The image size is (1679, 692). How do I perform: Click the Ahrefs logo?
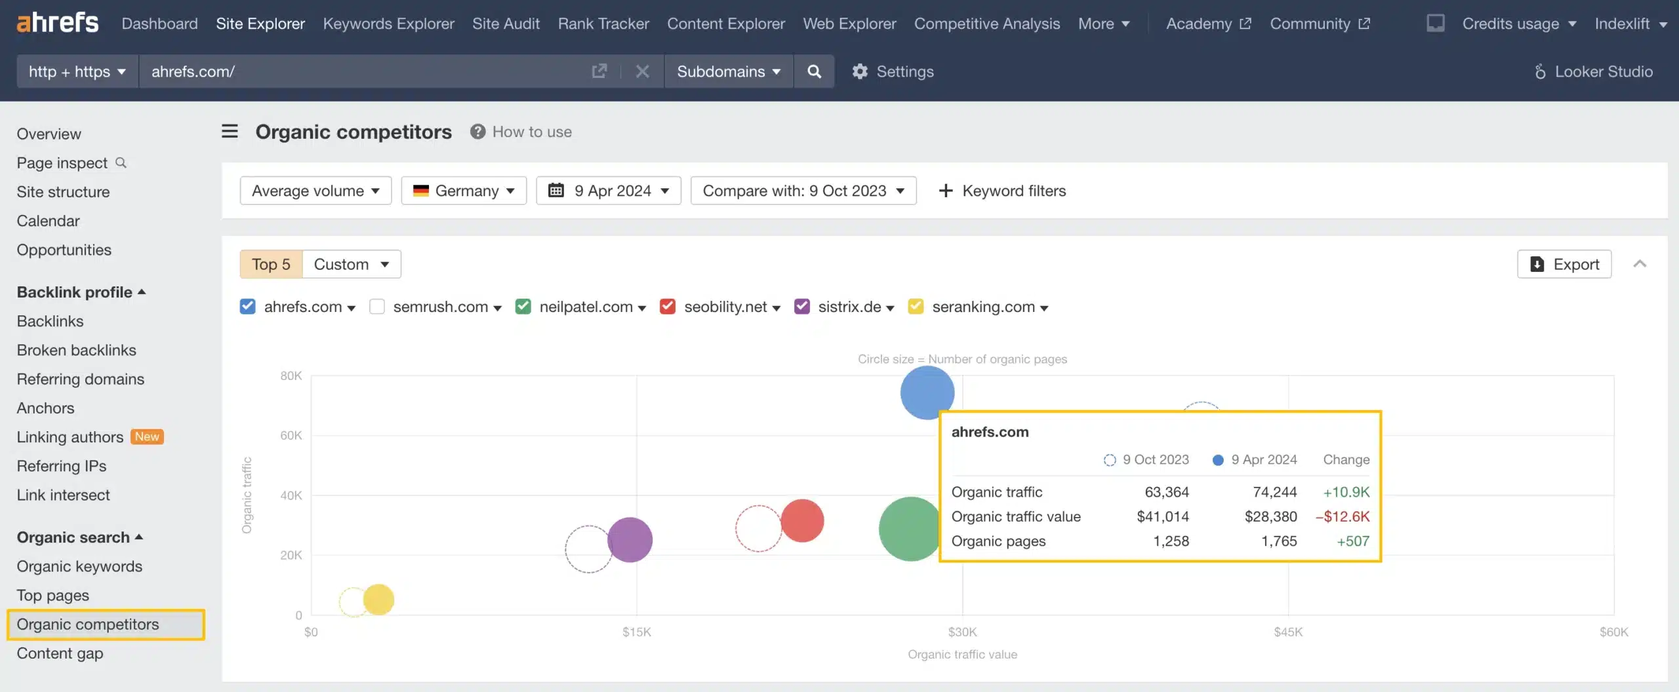tap(58, 23)
